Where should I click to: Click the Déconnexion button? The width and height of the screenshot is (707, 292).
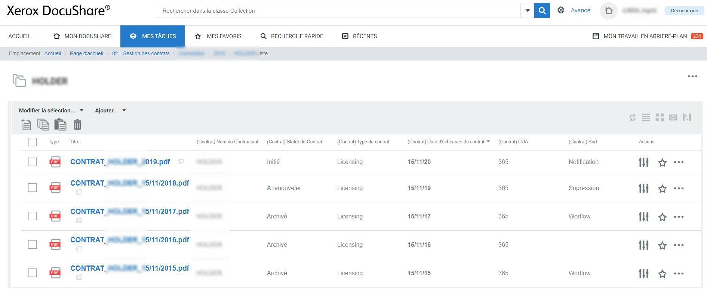click(x=685, y=10)
